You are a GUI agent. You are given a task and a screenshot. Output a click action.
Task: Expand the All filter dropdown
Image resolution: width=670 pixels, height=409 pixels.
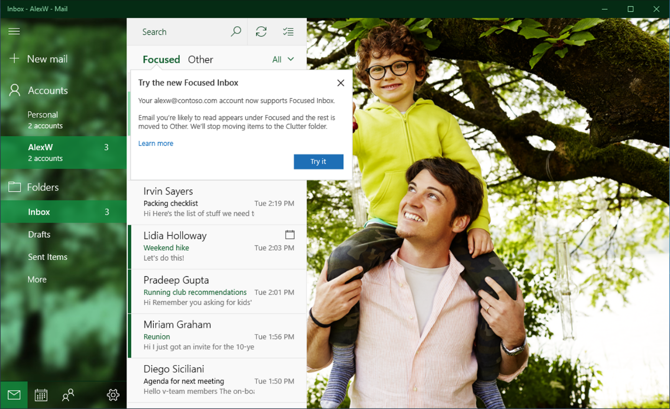[283, 59]
